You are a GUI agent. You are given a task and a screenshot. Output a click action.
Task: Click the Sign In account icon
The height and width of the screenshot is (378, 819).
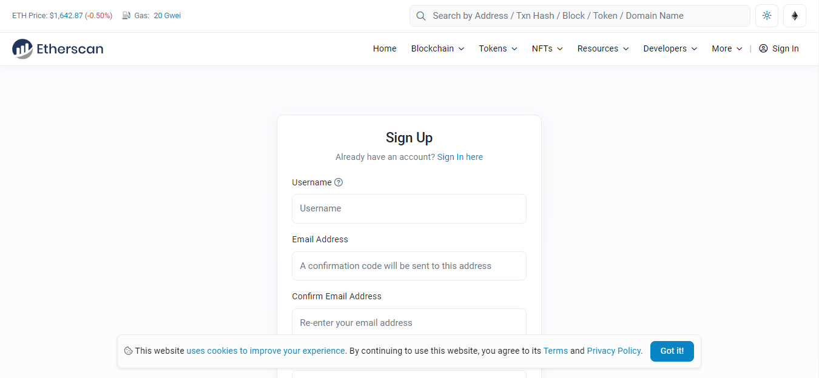click(763, 48)
